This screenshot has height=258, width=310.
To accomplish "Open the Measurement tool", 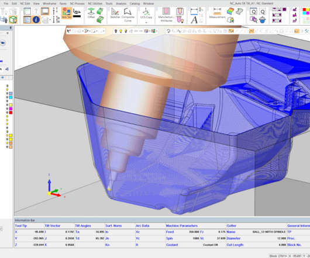I will pyautogui.click(x=217, y=13).
